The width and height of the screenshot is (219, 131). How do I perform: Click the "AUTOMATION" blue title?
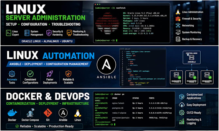pyautogui.click(x=68, y=56)
